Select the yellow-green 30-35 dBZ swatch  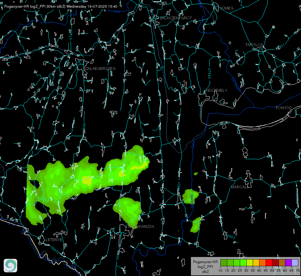click(250, 263)
